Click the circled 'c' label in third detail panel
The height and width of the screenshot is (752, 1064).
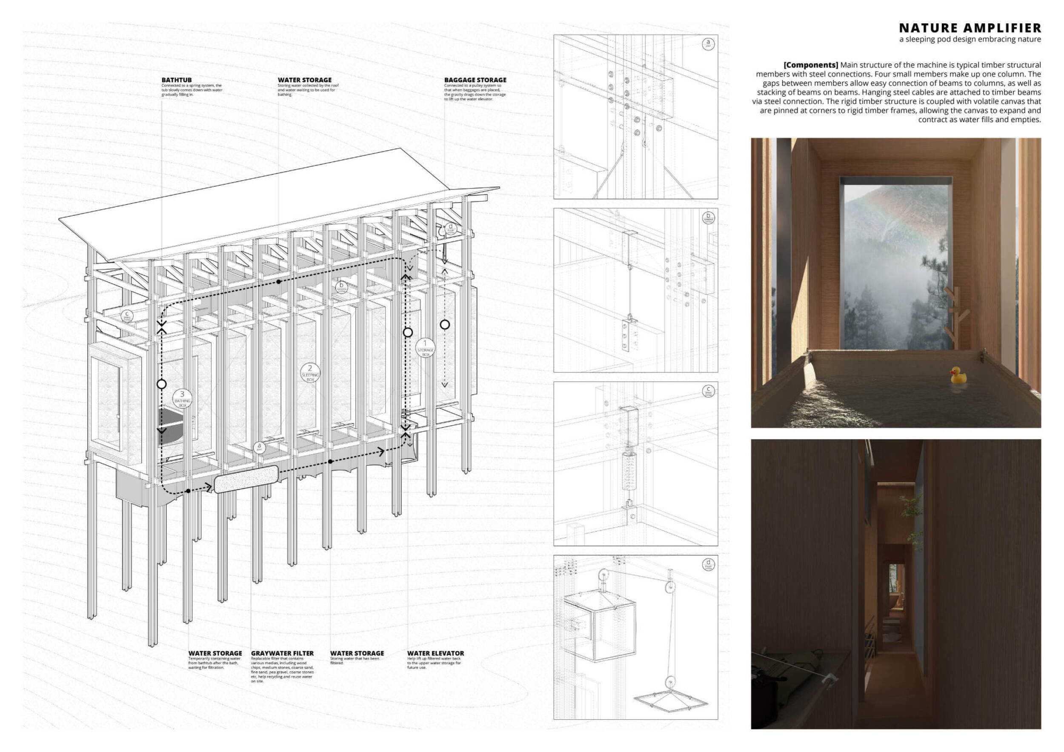(708, 391)
